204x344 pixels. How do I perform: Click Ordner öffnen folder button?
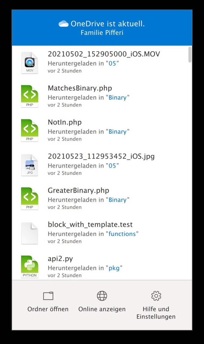(x=48, y=302)
